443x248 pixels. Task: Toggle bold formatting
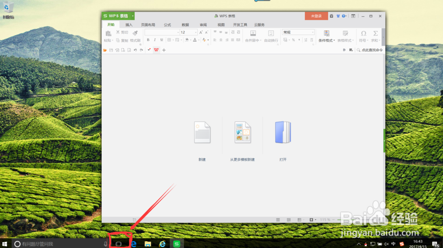click(148, 40)
